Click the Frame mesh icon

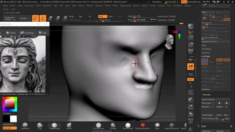tap(191, 92)
